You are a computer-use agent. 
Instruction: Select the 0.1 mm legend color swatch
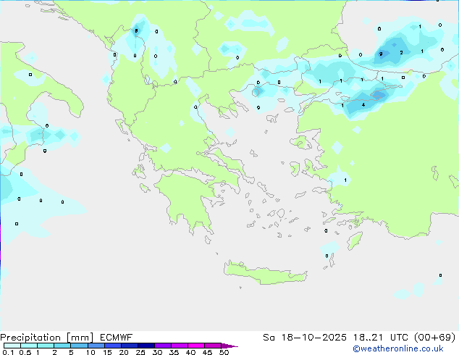(x=9, y=346)
